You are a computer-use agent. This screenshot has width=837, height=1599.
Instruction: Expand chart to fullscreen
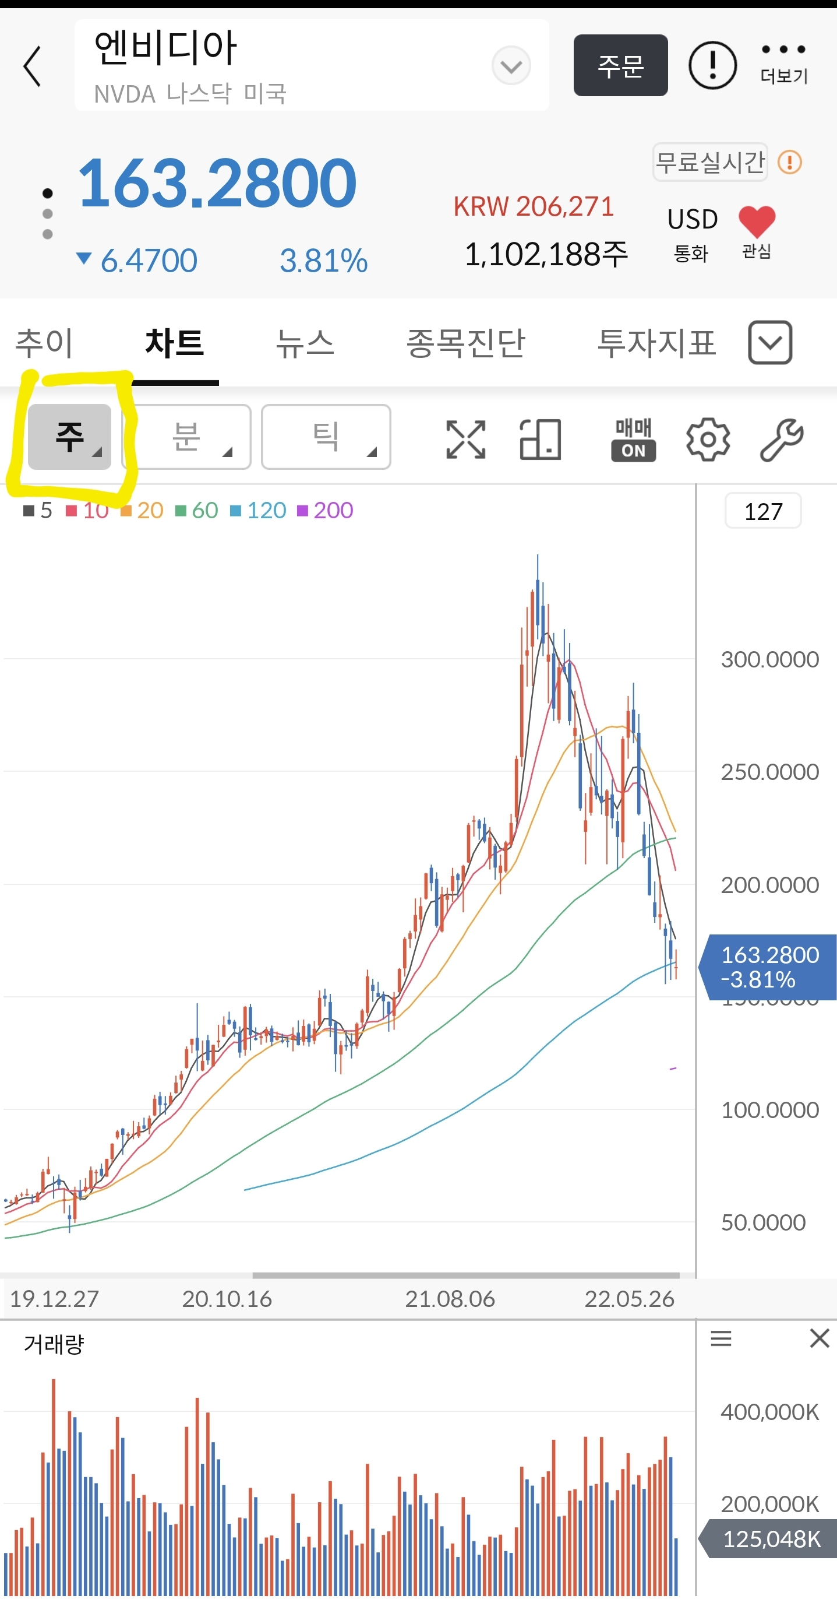(x=465, y=440)
